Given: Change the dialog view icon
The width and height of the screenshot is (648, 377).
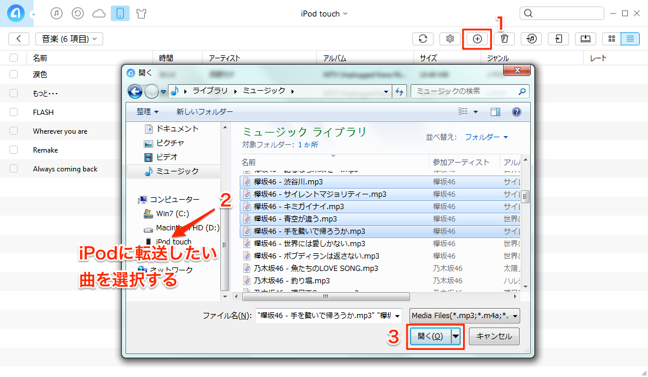Looking at the screenshot, I should 463,111.
